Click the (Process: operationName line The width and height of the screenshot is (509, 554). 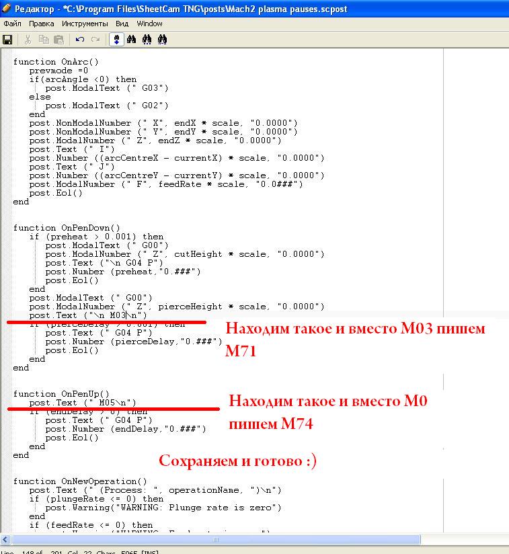(x=155, y=490)
